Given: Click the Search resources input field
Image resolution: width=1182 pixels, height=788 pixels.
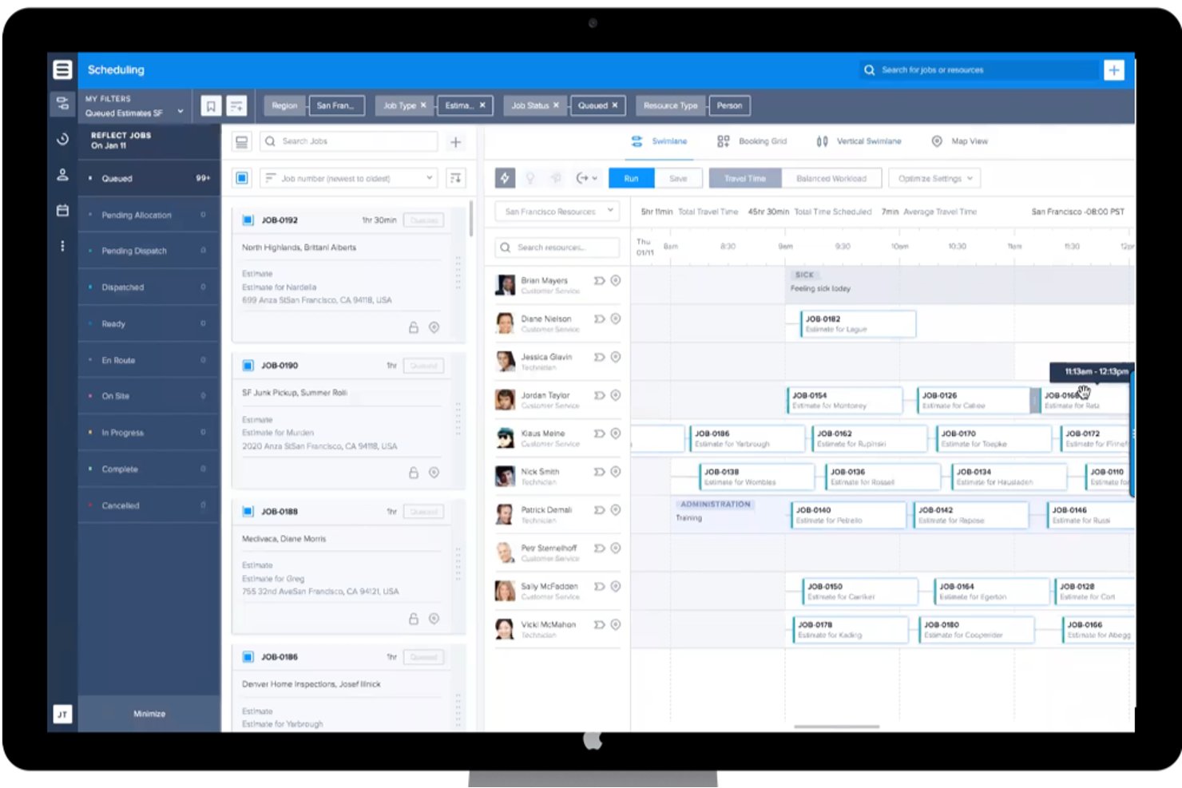Looking at the screenshot, I should click(557, 247).
